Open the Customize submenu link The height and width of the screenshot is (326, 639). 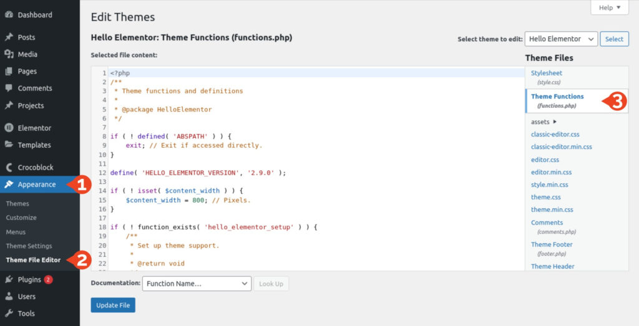click(21, 218)
